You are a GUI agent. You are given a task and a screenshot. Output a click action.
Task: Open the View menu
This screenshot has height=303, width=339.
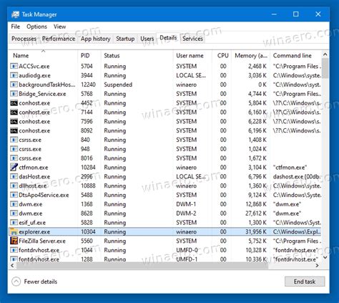(x=59, y=27)
